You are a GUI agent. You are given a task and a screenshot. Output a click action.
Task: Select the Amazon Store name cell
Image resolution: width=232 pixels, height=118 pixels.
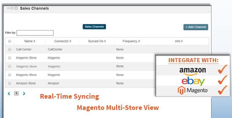click(x=26, y=83)
